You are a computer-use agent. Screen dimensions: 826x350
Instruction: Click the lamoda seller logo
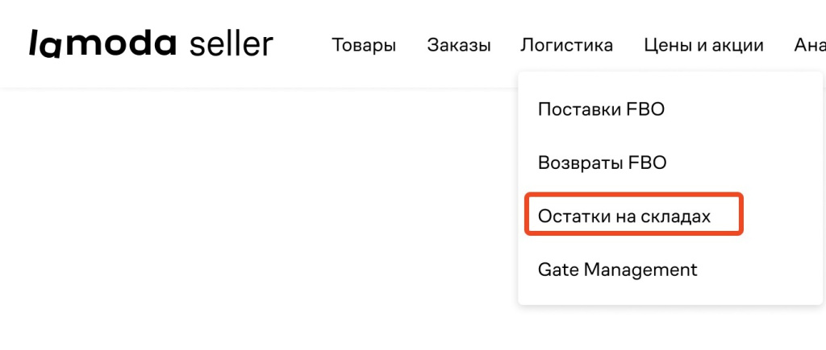pos(151,44)
